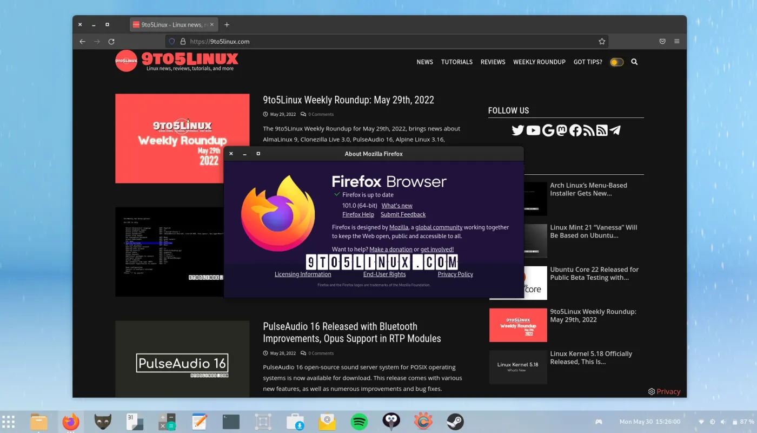This screenshot has width=757, height=433.
Task: Open Privacy Policy link in About dialog
Action: 455,274
